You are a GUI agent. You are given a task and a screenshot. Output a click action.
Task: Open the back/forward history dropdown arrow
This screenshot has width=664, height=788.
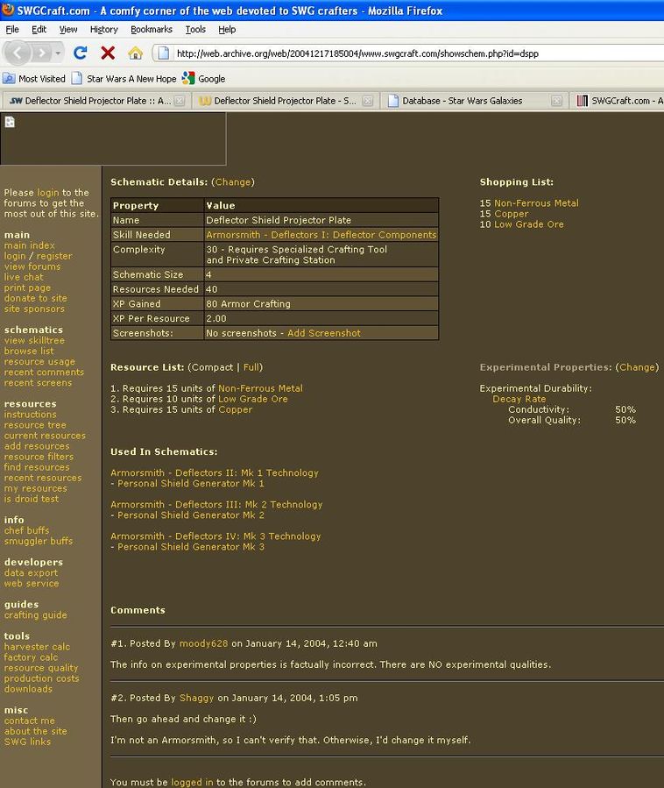pos(58,53)
